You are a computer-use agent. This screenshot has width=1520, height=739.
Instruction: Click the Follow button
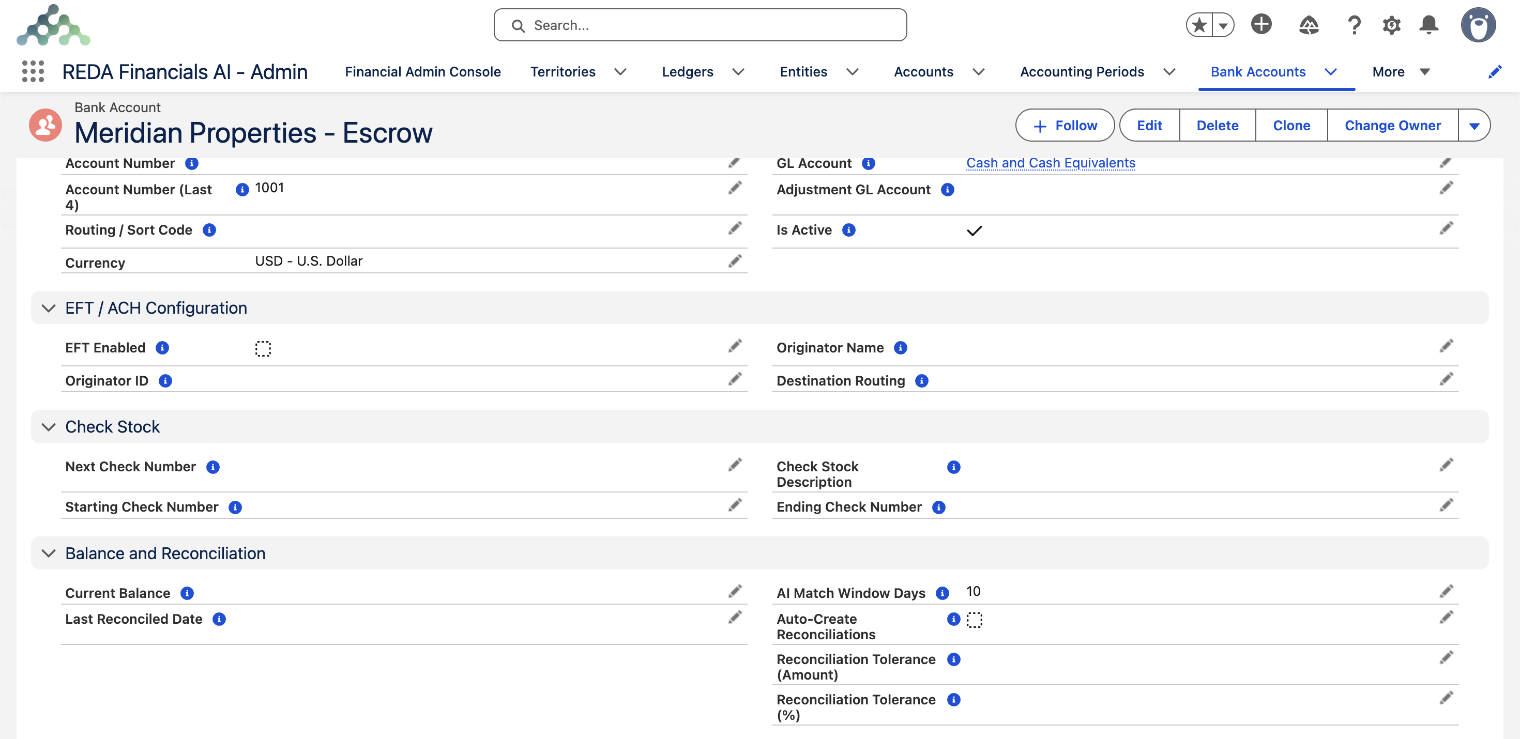(1065, 126)
